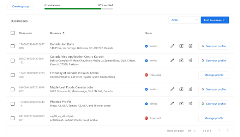This screenshot has height=137, width=240.
Task: Tick checkbox for Al Salamah Jeddah business
Action: pyautogui.click(x=13, y=118)
